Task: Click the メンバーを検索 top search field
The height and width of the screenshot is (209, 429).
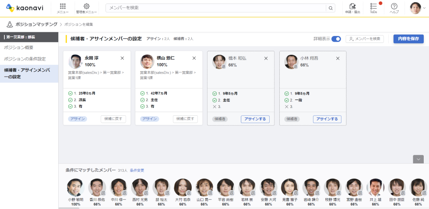Action: [217, 8]
